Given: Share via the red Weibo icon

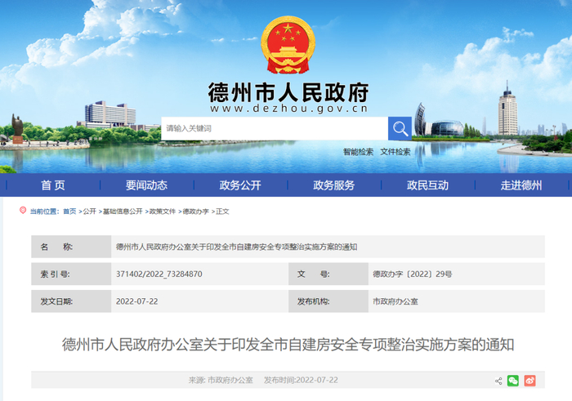Looking at the screenshot, I should (530, 381).
